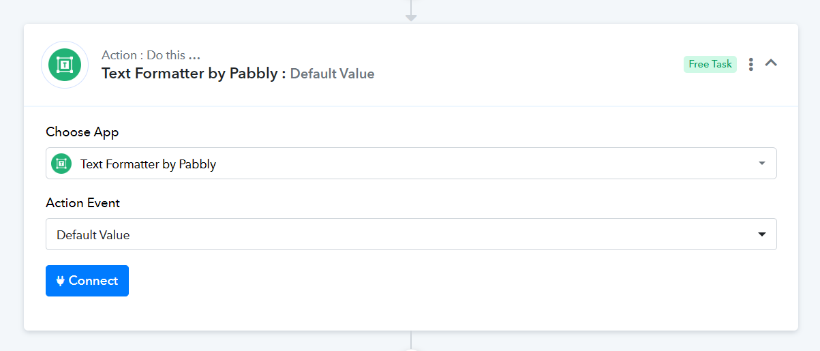820x351 pixels.
Task: Click the Action Event label
Action: click(x=83, y=203)
